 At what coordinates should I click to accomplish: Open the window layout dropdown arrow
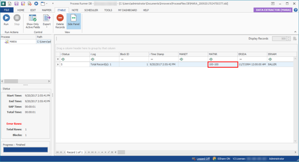[x=47, y=3]
